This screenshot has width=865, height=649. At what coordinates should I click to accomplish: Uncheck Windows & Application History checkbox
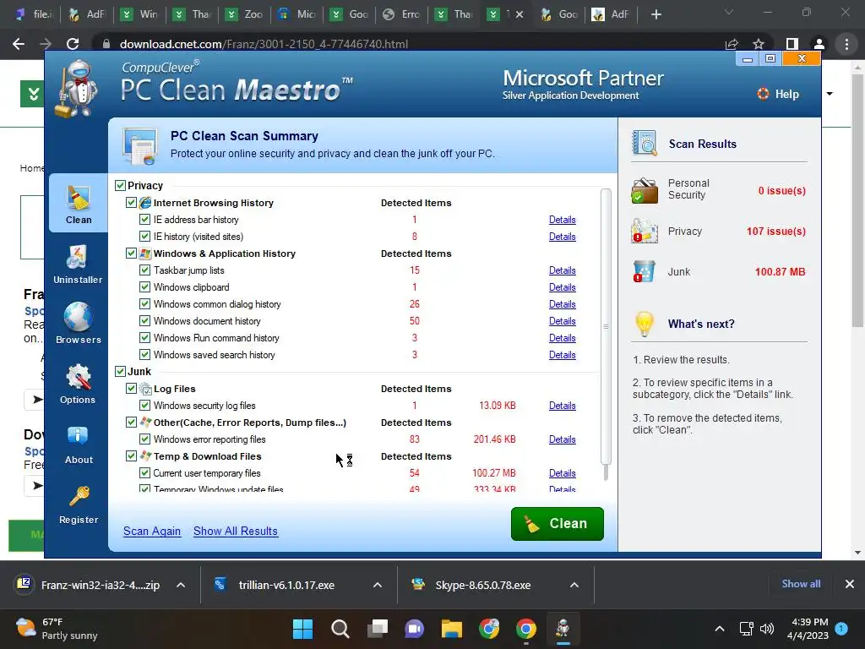point(131,254)
